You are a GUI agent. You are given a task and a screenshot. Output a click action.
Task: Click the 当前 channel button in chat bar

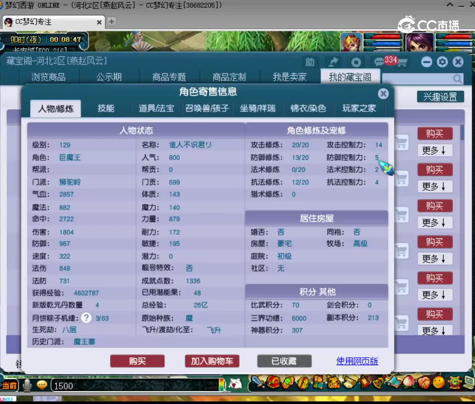click(9, 386)
